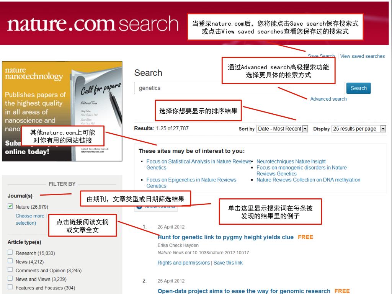This screenshot has width=392, height=294.
Task: Click the Erika Check Hayden author name
Action: point(178,245)
